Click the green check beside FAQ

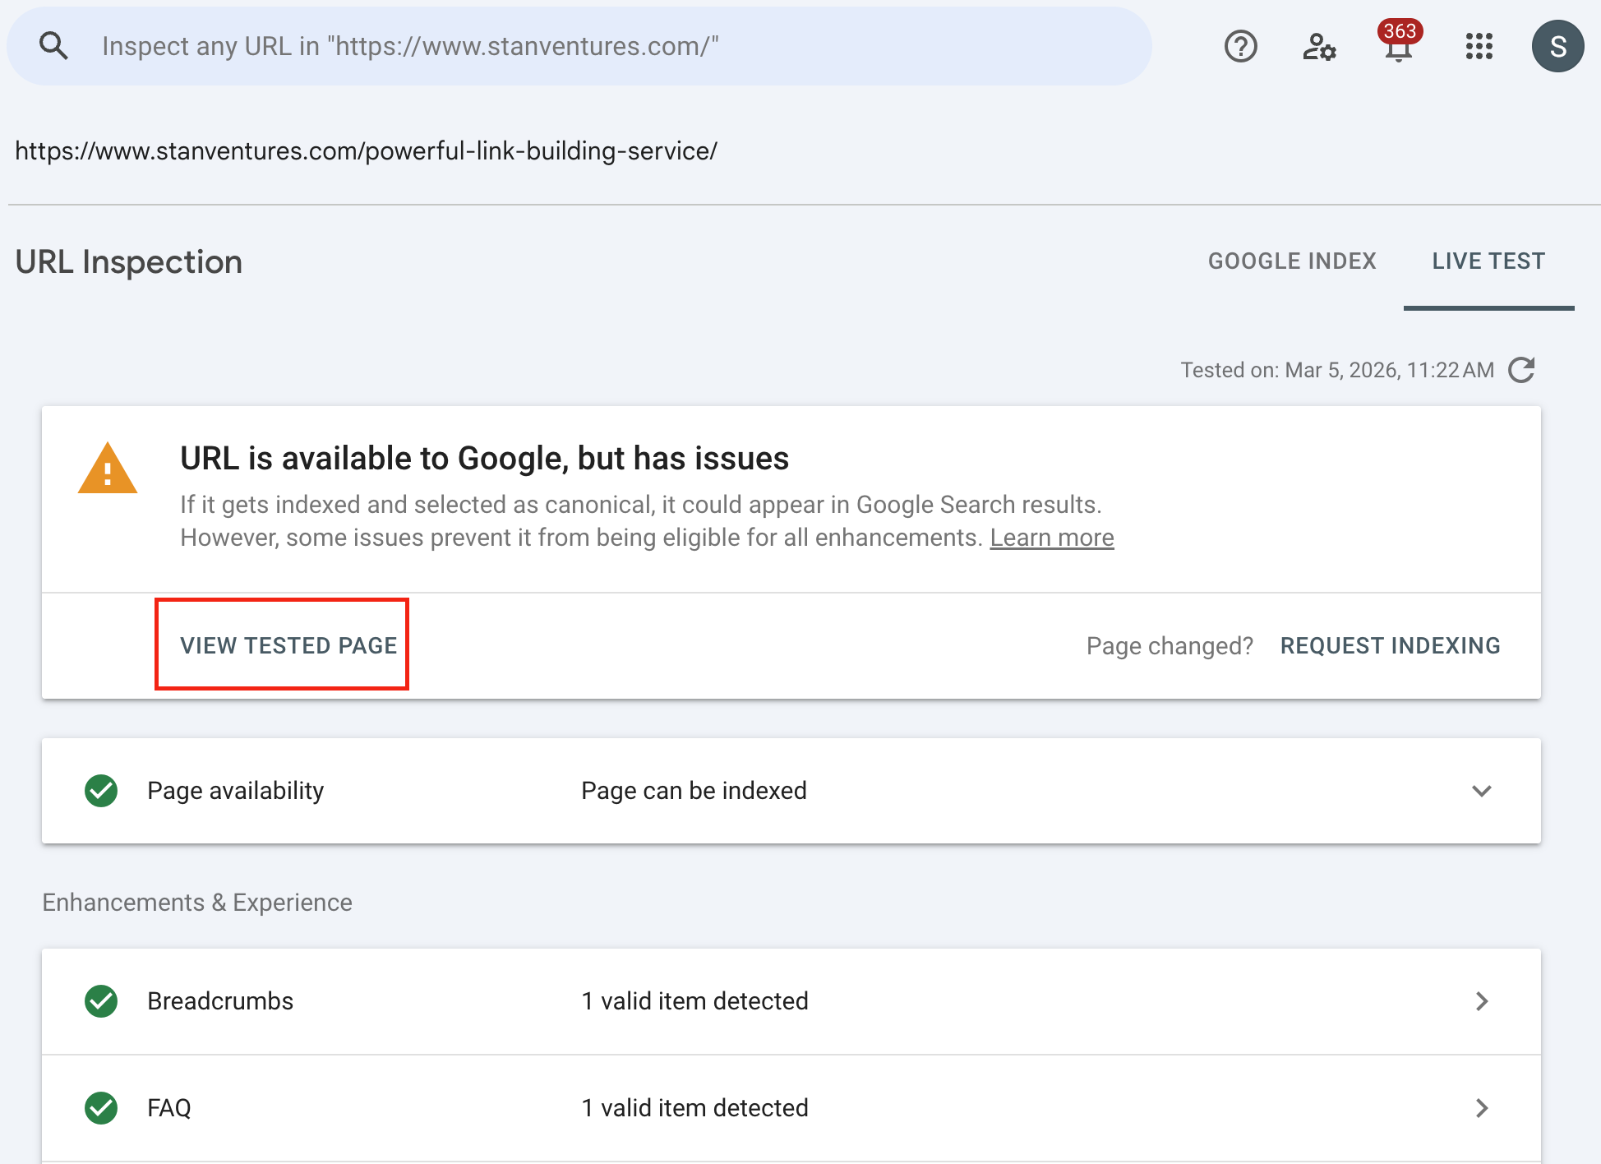[100, 1107]
